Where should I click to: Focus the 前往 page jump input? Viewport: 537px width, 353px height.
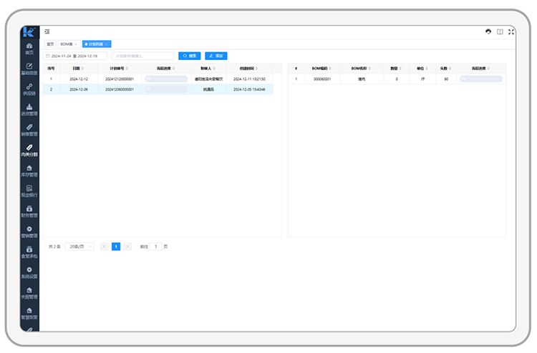pyautogui.click(x=156, y=247)
